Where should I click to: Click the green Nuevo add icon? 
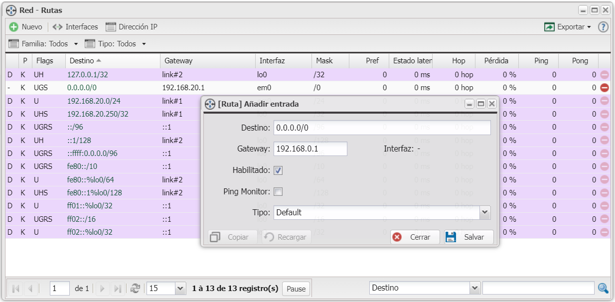[x=14, y=27]
